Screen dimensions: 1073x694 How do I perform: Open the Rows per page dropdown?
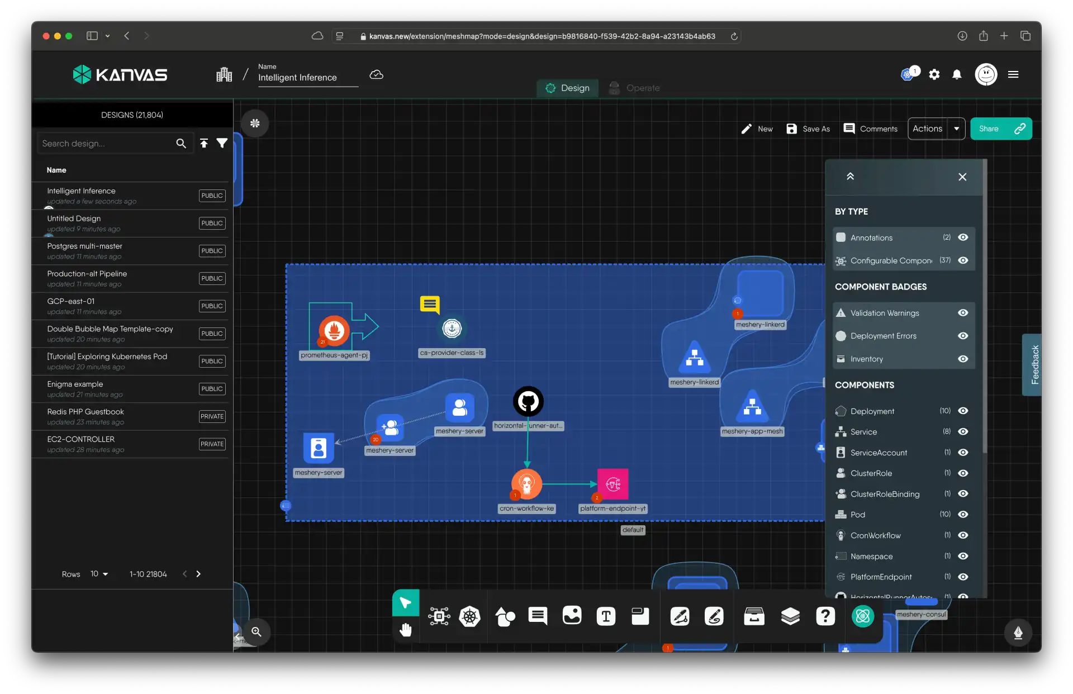99,574
